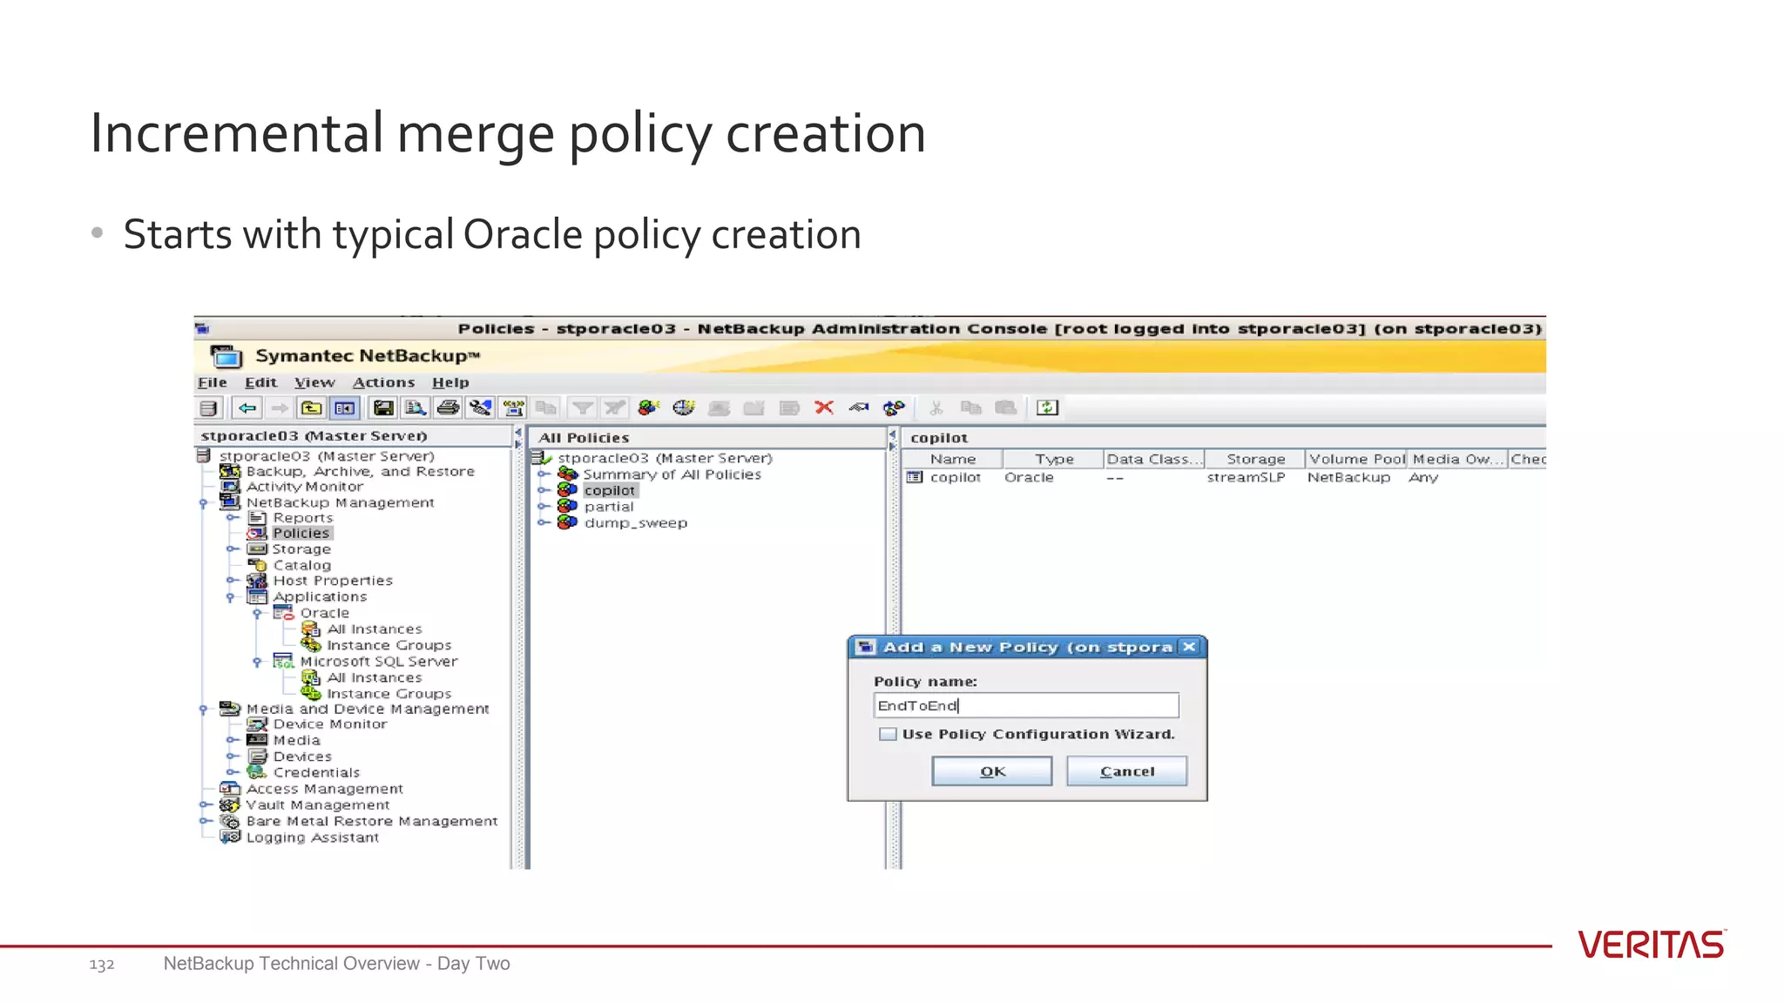Click the Cut scissors toolbar icon

(936, 407)
